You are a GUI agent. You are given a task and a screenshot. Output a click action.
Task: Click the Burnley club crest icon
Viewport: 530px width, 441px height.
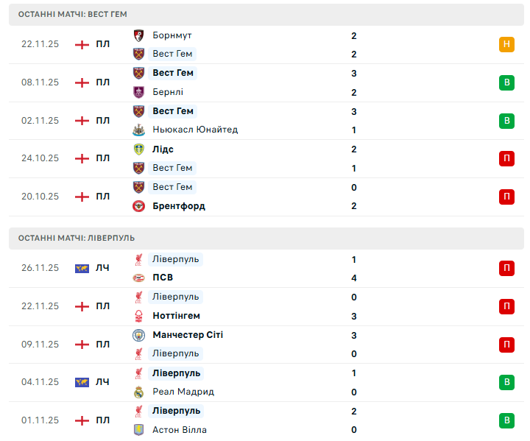tap(138, 92)
